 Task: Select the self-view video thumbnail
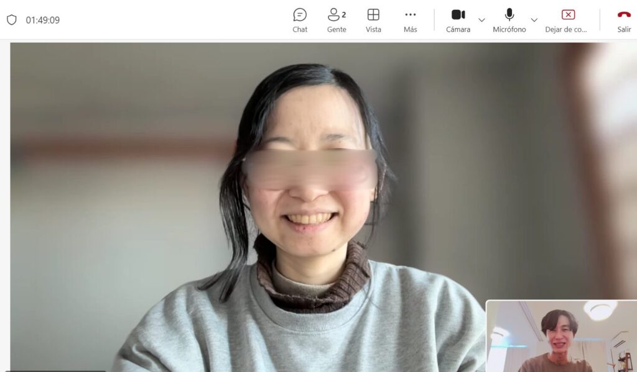(561, 336)
